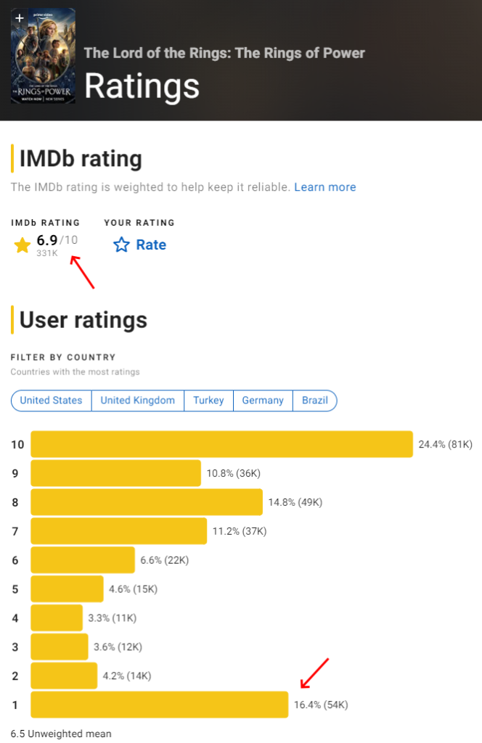Click the yellow IMDb rating star
The image size is (482, 743).
point(23,246)
